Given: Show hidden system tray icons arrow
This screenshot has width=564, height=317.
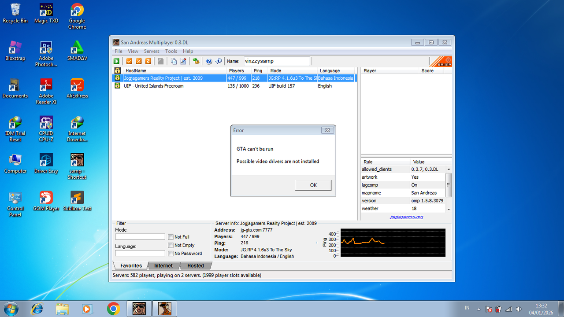Looking at the screenshot, I should pyautogui.click(x=479, y=309).
